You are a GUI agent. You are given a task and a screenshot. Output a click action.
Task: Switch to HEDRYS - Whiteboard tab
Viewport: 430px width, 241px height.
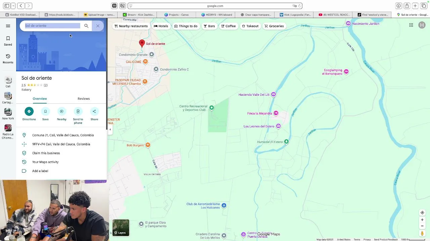click(217, 15)
